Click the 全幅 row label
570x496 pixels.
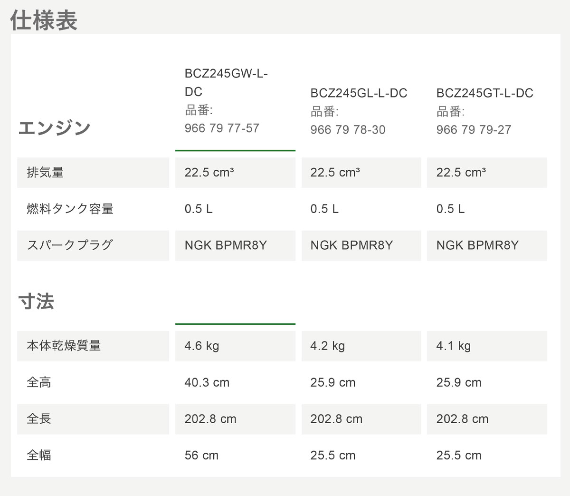coord(39,455)
